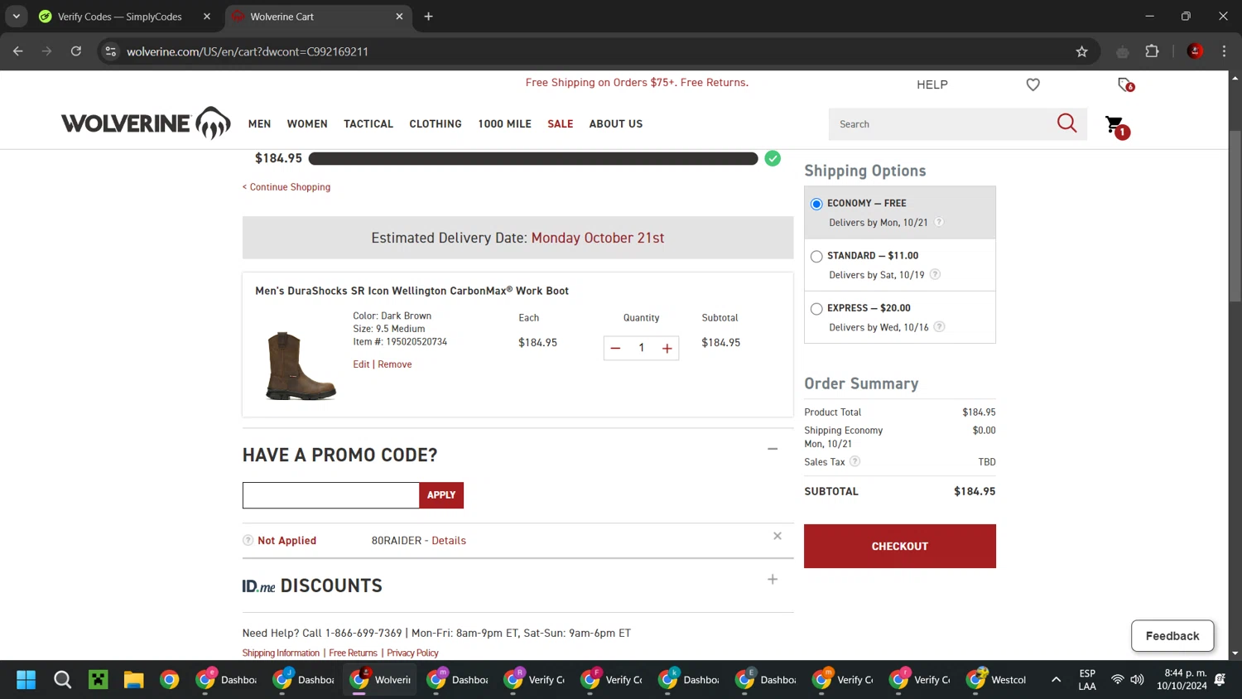Decrease boot quantity with minus button
1242x699 pixels.
point(615,349)
